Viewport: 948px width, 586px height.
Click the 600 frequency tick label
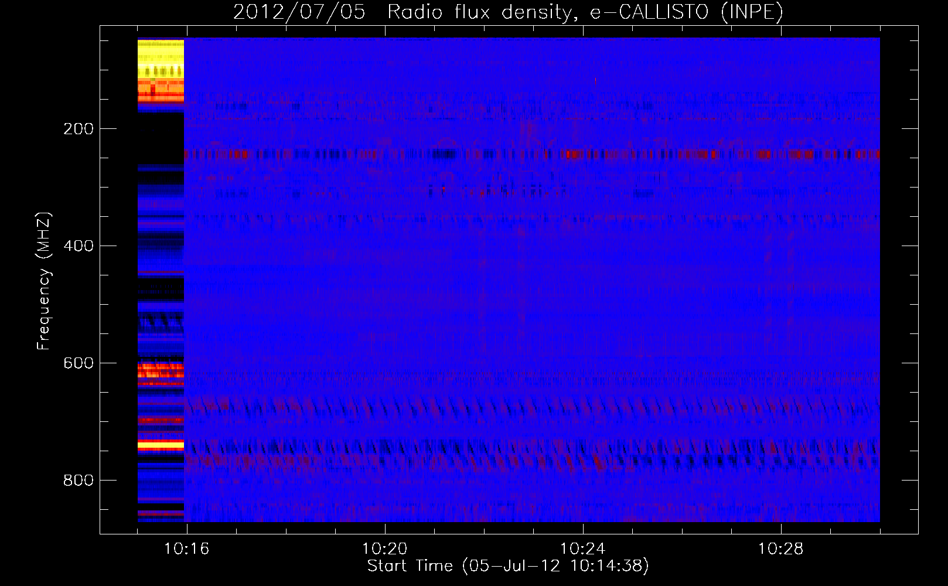click(x=79, y=363)
